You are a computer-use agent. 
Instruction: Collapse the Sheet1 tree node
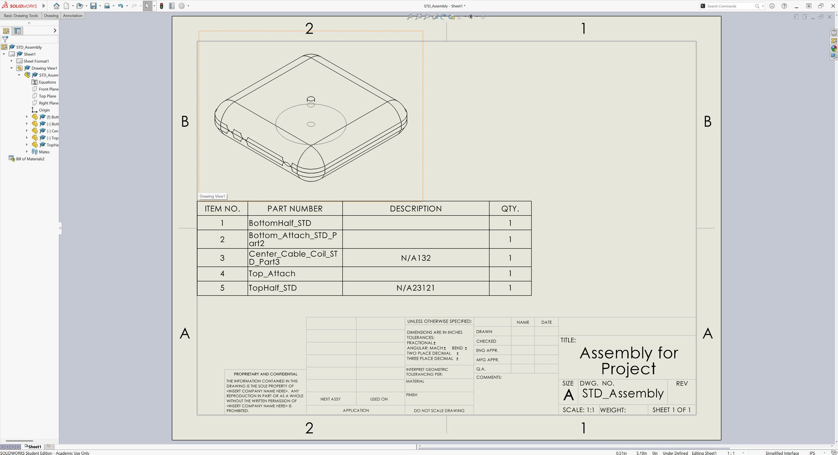coord(4,54)
